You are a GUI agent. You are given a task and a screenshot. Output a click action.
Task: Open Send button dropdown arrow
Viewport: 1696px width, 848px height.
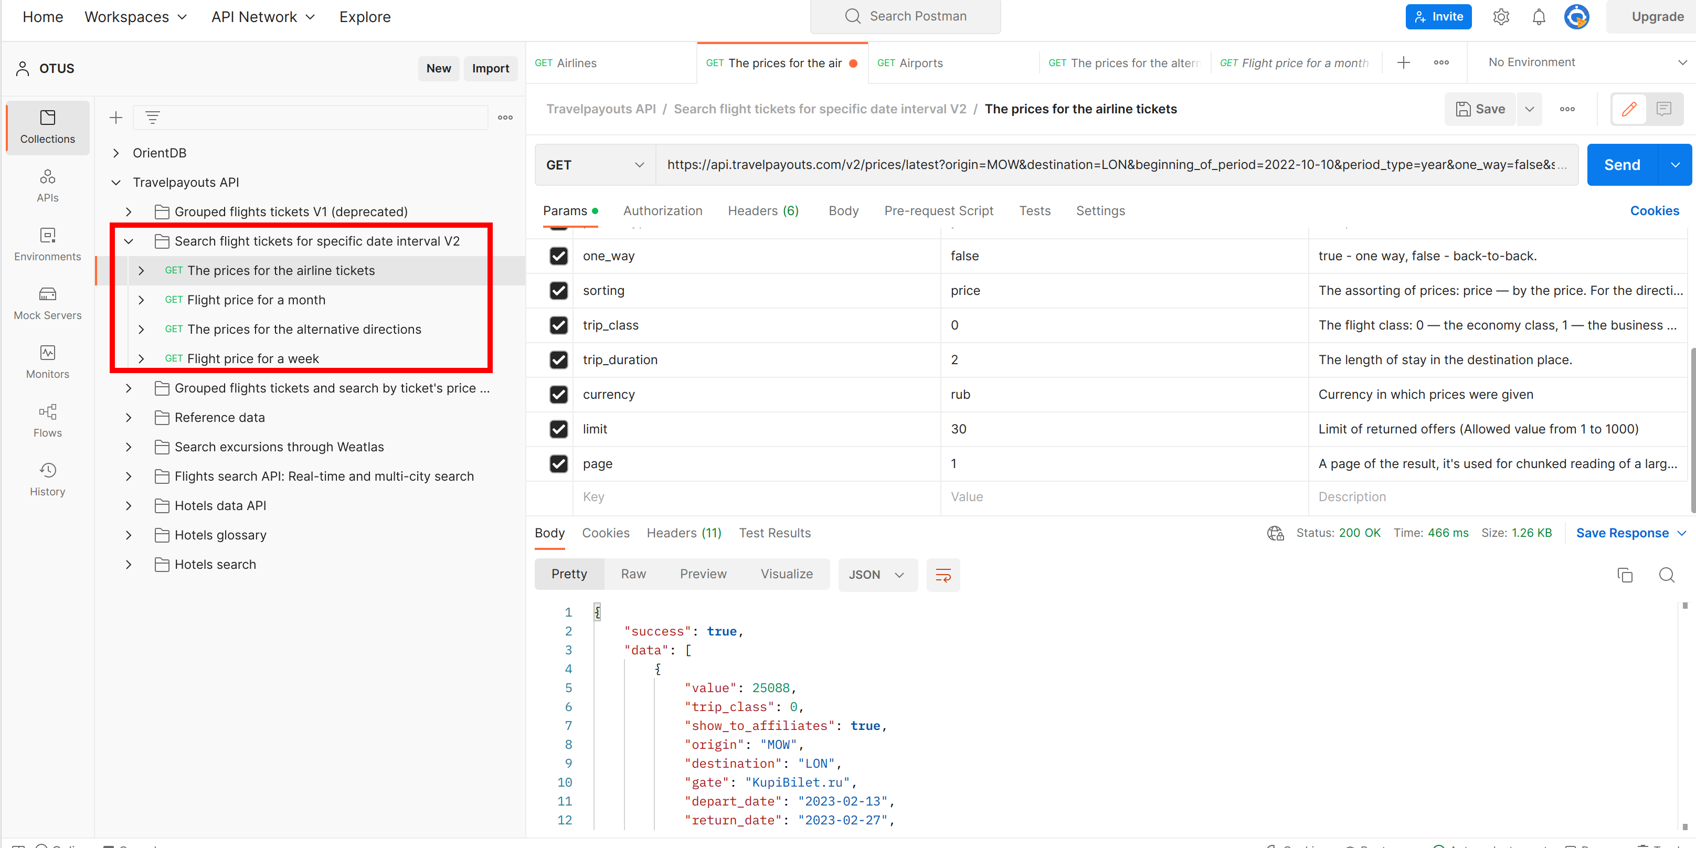tap(1675, 165)
